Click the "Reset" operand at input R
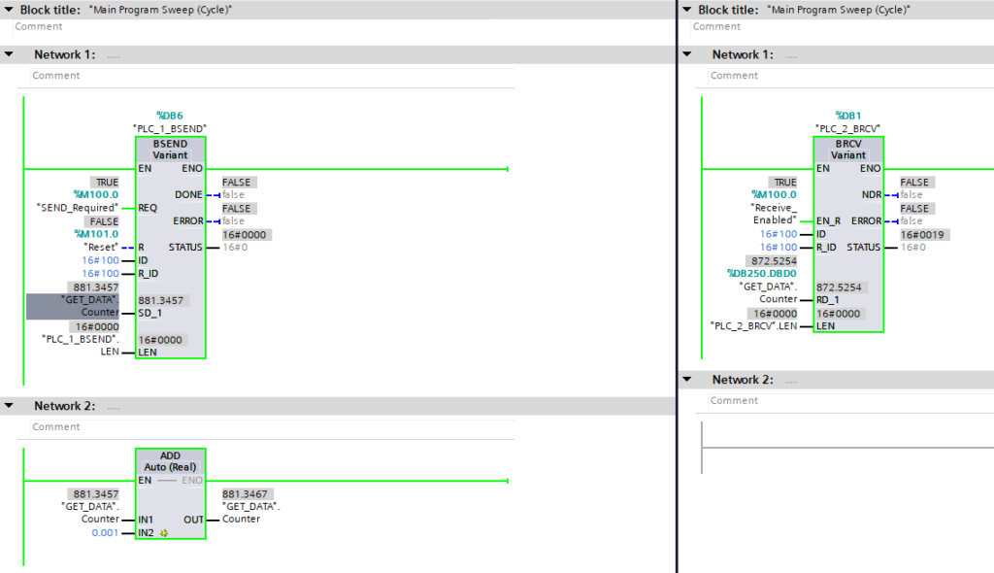The width and height of the screenshot is (994, 573). (100, 247)
